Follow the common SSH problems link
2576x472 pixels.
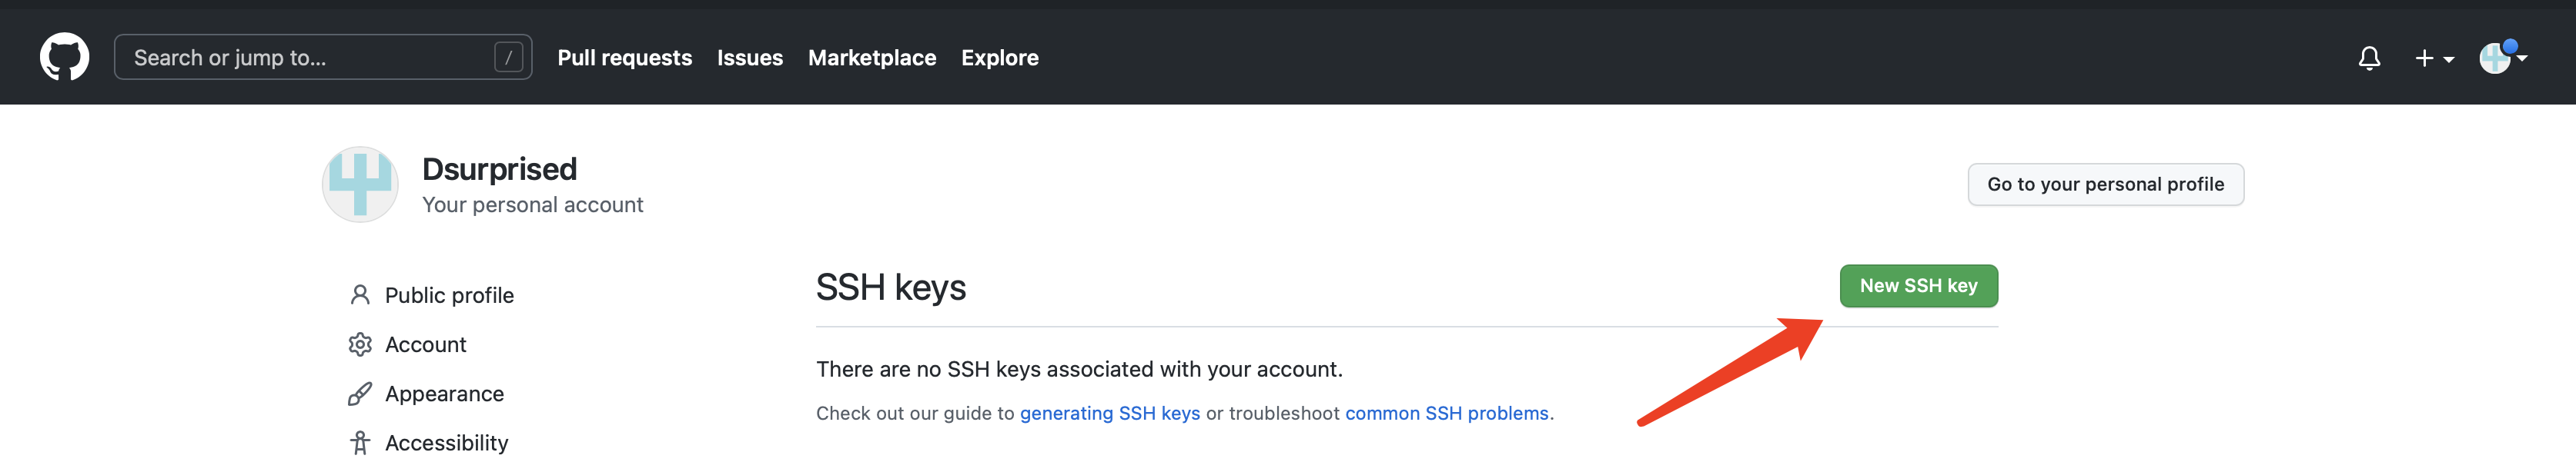[1446, 413]
